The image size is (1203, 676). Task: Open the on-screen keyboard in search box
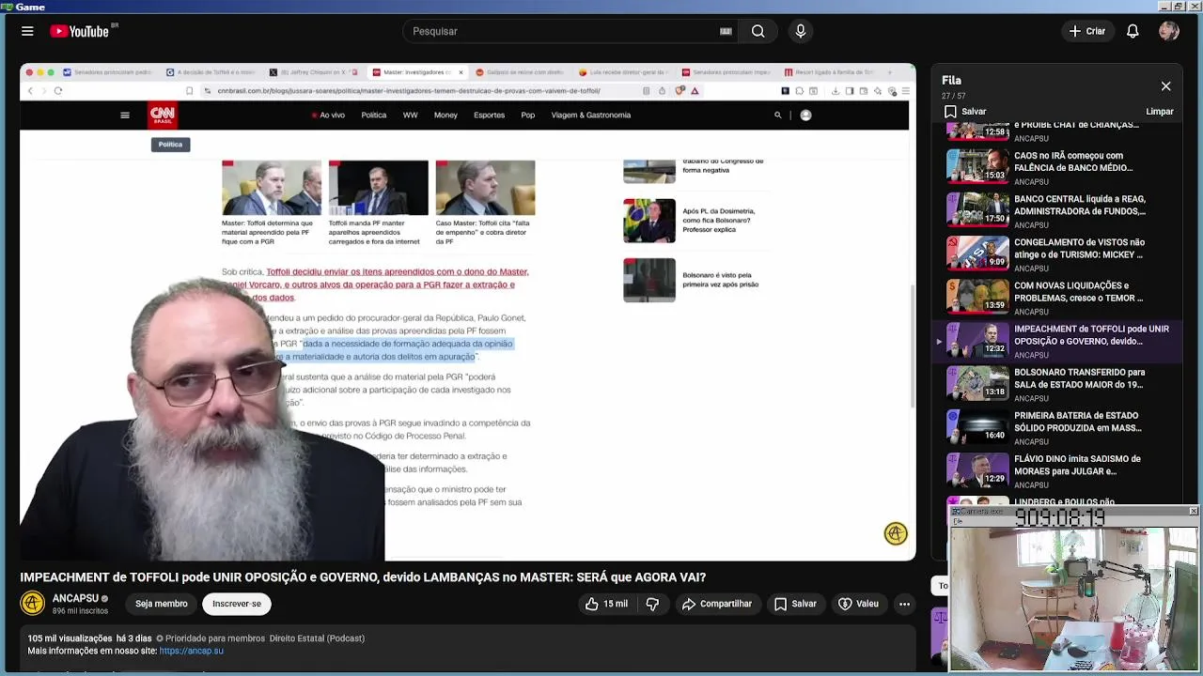726,31
